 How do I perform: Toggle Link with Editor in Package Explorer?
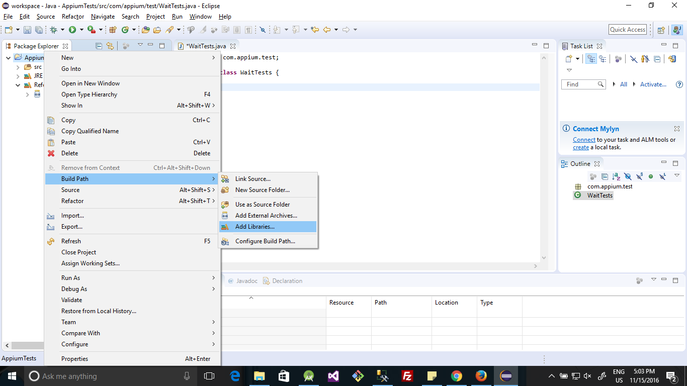click(x=110, y=46)
